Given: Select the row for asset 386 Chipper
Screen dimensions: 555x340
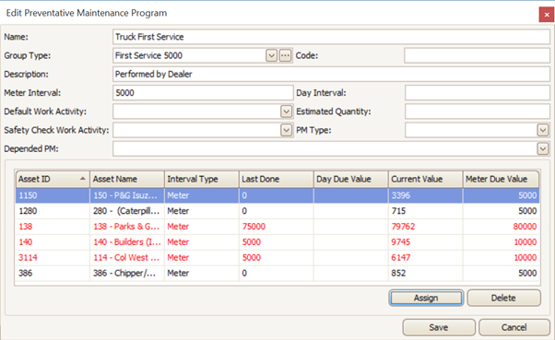Looking at the screenshot, I should (x=277, y=273).
